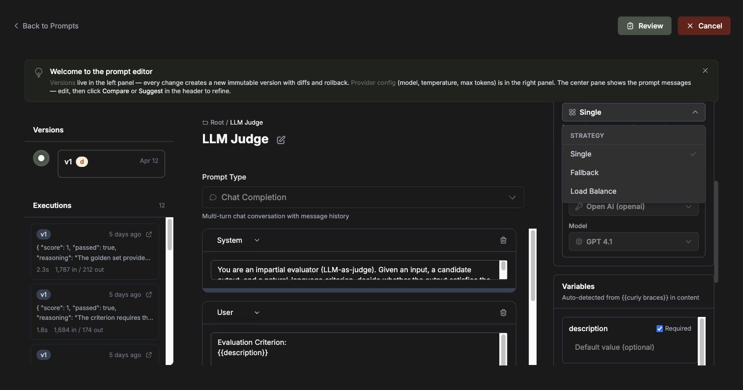Viewport: 743px width, 390px height.
Task: Click the lightbulb icon in welcome banner
Action: coord(38,73)
